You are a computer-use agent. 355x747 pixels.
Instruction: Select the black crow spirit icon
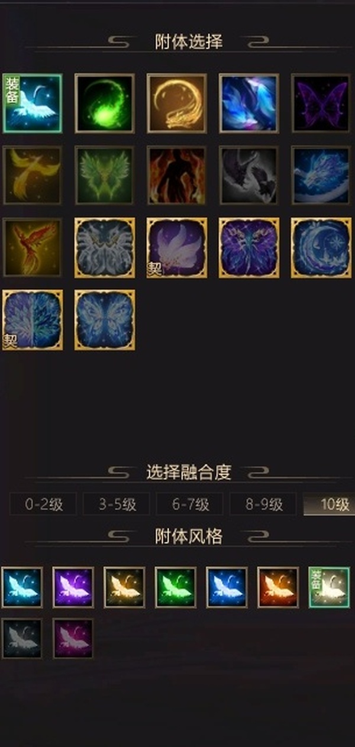(249, 175)
